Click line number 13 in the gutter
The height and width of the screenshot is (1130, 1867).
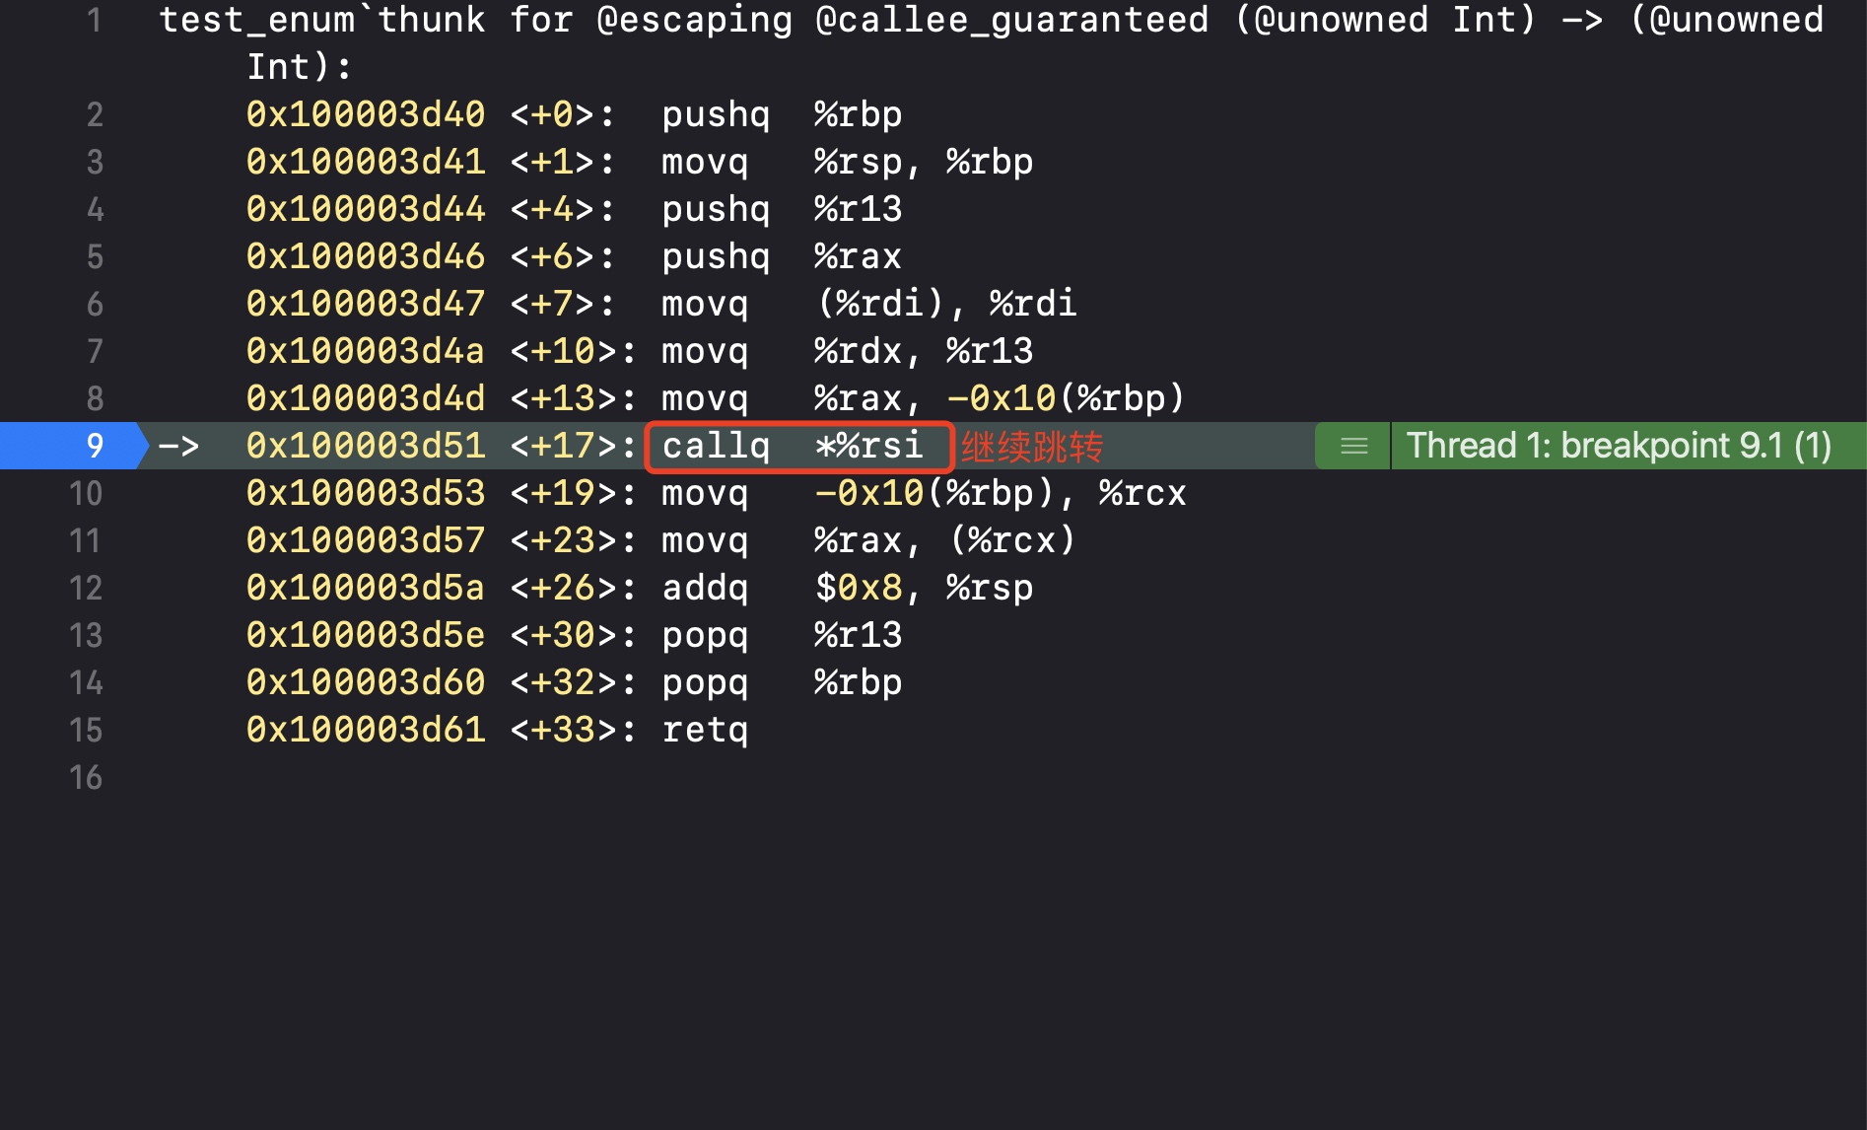point(86,635)
